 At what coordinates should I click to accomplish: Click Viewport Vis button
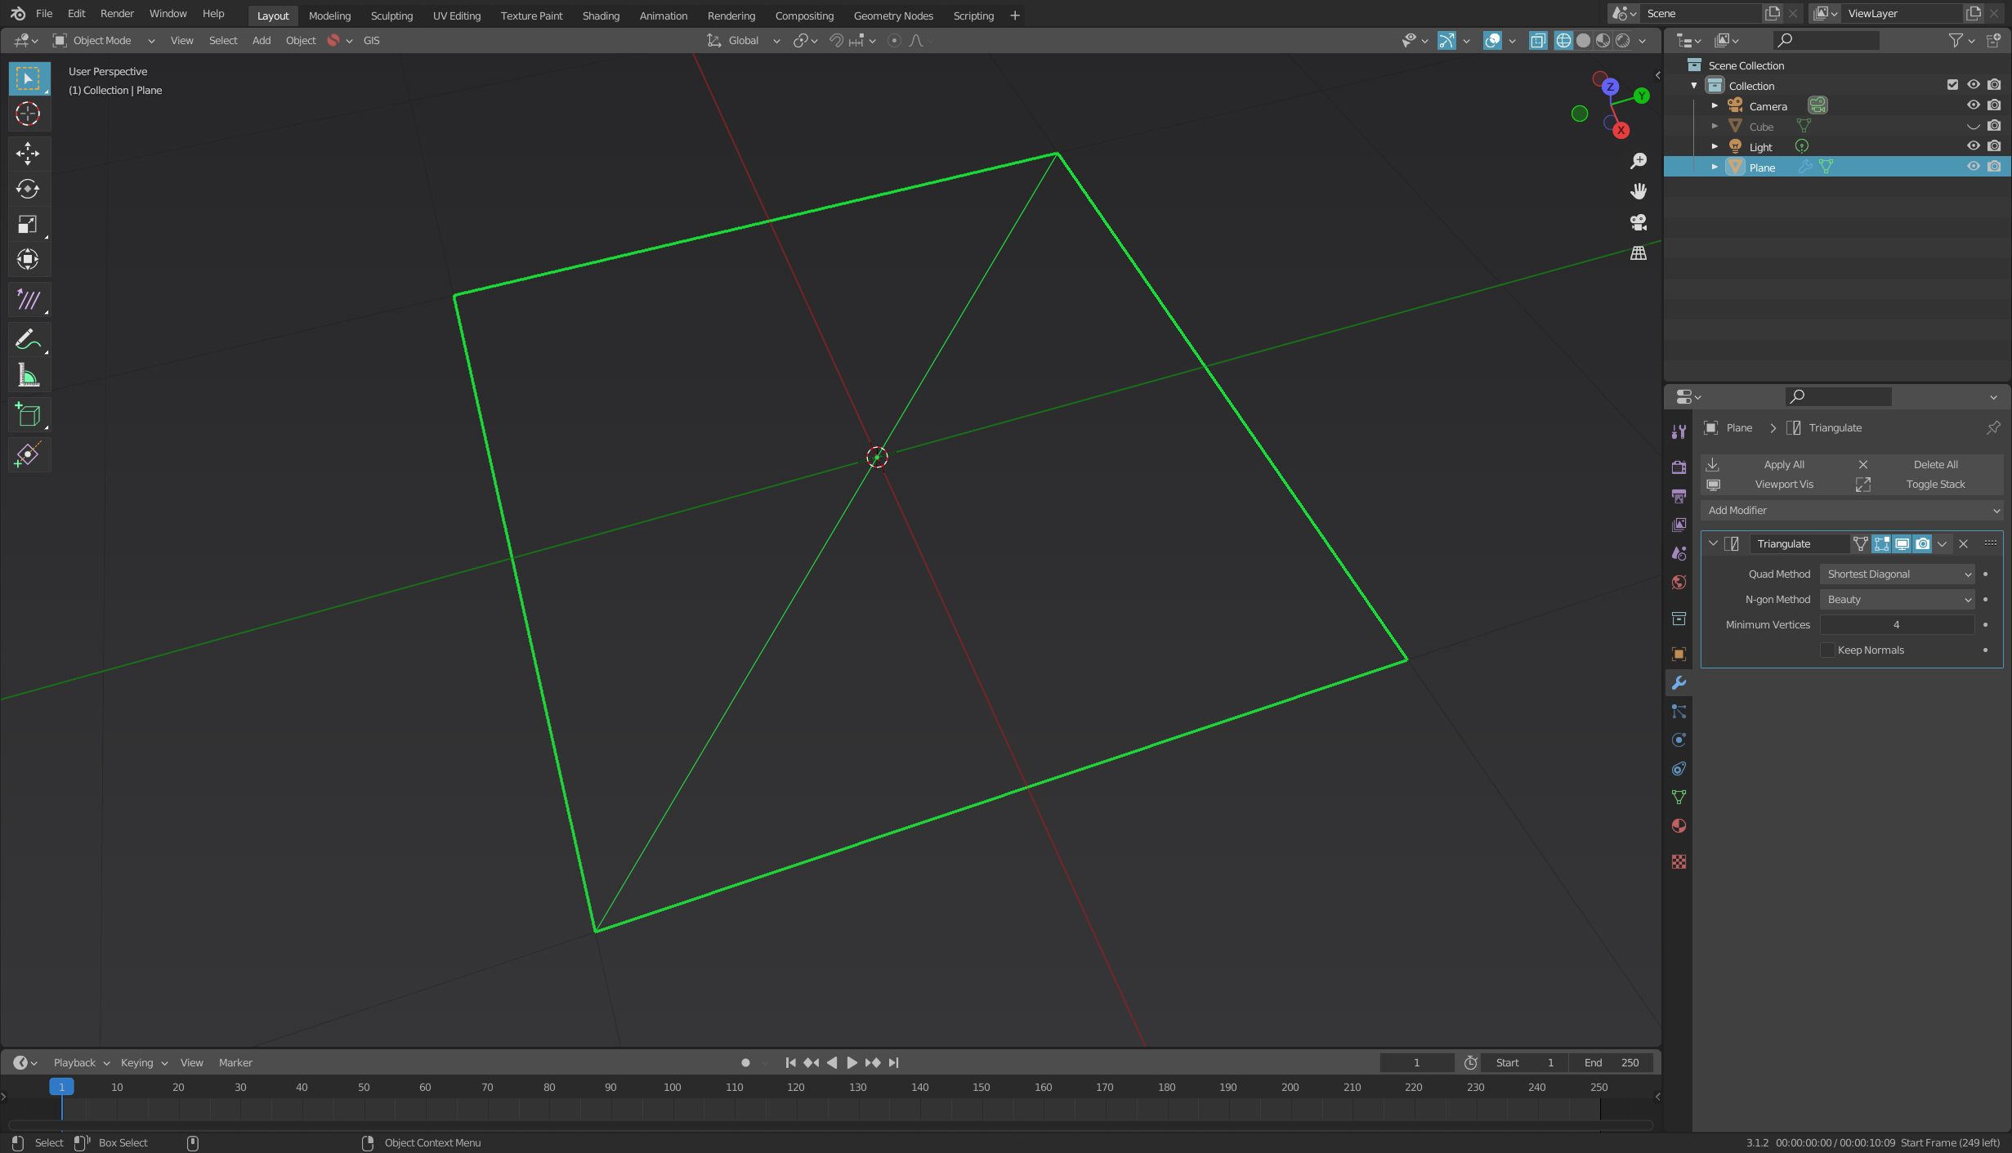point(1776,484)
